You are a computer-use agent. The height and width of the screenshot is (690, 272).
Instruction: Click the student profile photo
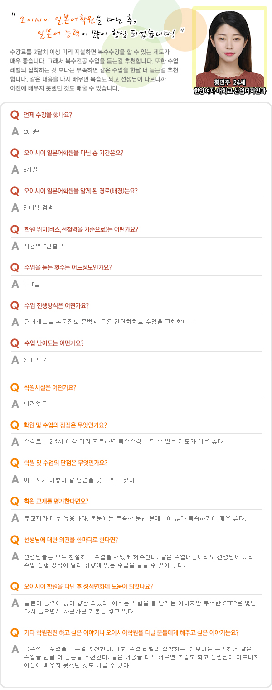pyautogui.click(x=229, y=43)
